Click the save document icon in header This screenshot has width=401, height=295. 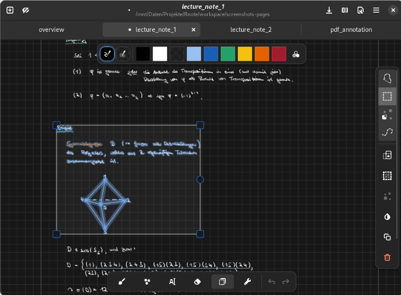[x=329, y=10]
